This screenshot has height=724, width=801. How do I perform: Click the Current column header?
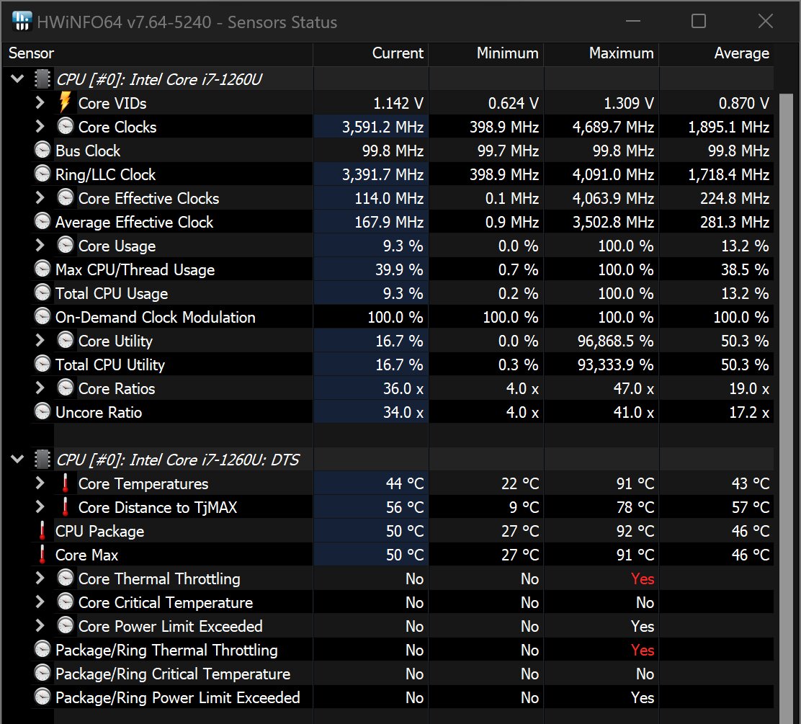click(371, 53)
